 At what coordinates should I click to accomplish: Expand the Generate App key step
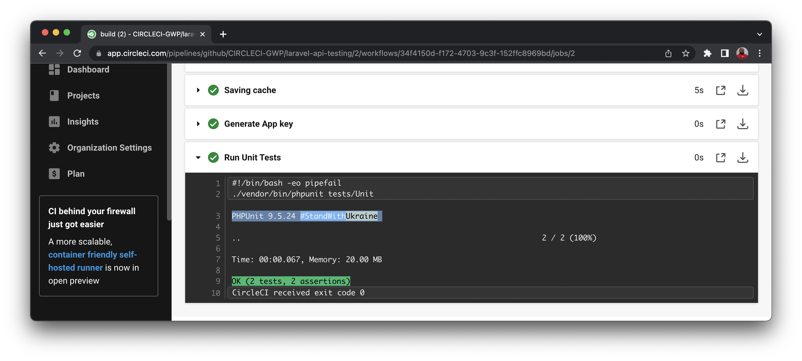[198, 123]
